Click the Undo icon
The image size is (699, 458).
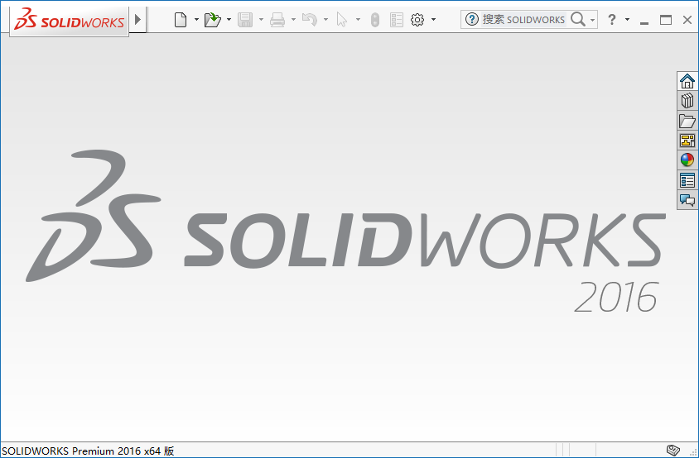tap(310, 20)
